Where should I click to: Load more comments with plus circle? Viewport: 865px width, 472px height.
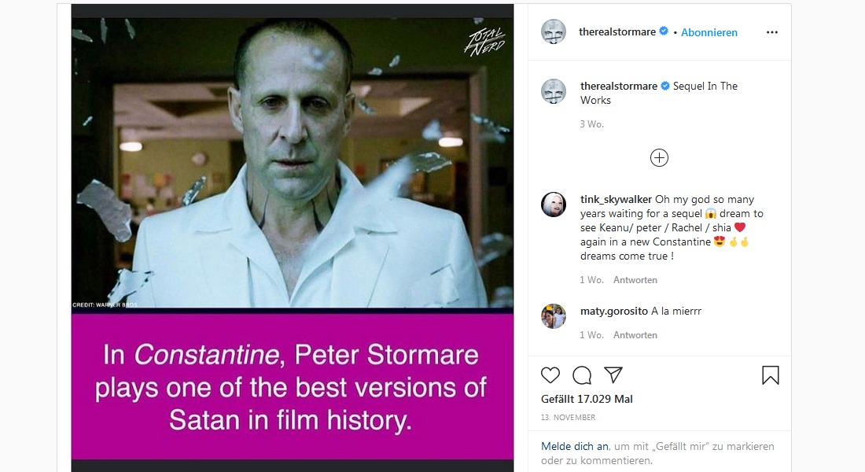[659, 158]
